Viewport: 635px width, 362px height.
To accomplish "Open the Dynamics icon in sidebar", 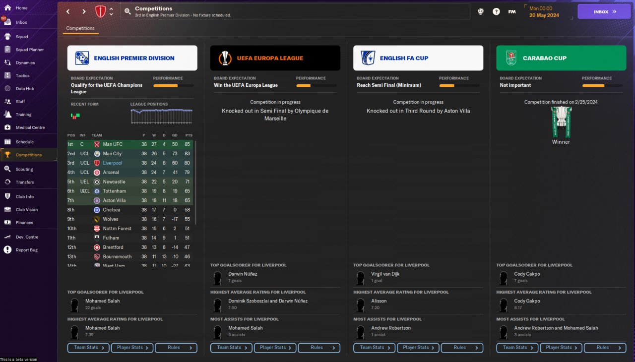I will [x=7, y=62].
